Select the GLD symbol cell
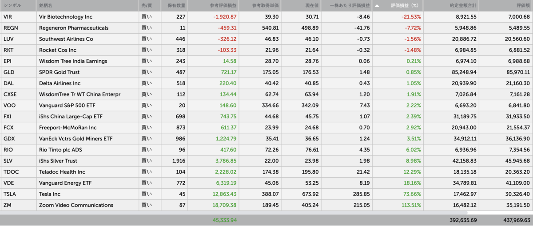This screenshot has width=533, height=226. click(18, 72)
